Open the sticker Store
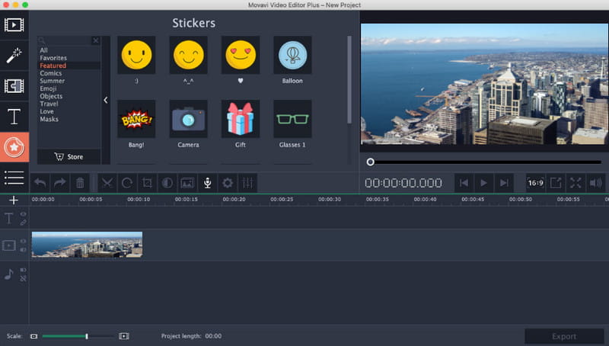 coord(69,157)
